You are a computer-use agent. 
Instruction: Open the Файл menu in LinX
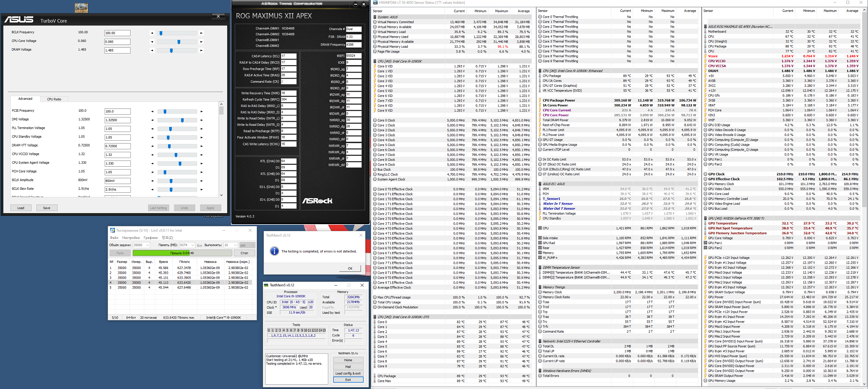click(114, 238)
